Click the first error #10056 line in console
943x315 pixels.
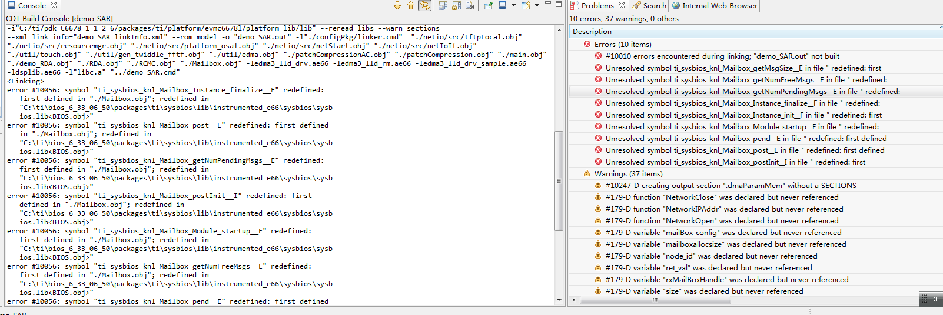point(165,90)
